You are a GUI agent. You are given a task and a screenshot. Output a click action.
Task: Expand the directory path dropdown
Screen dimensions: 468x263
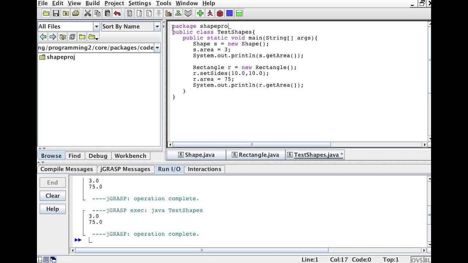[x=157, y=48]
